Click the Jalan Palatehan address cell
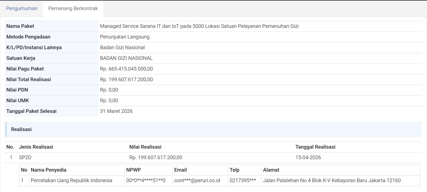Image resolution: width=427 pixels, height=192 pixels. click(332, 181)
